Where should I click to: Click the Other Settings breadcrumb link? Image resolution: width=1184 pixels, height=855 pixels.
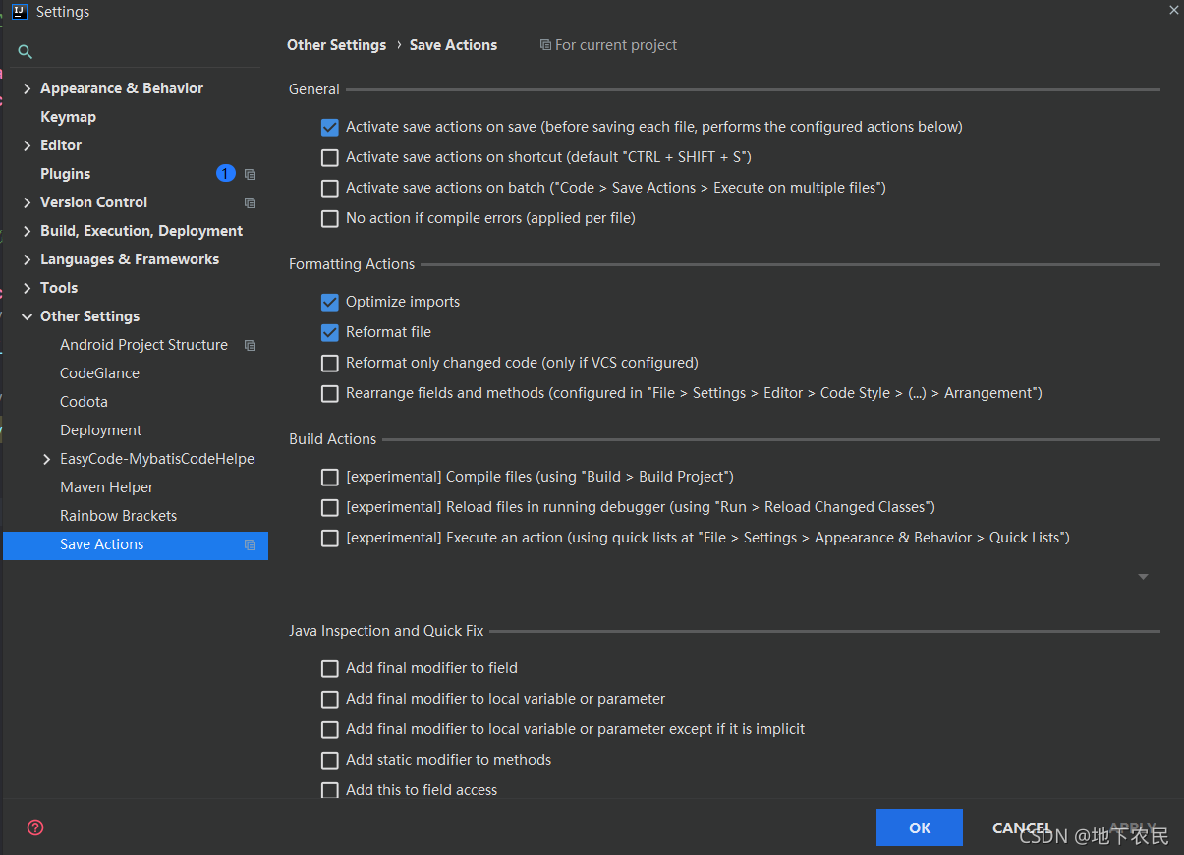point(336,45)
